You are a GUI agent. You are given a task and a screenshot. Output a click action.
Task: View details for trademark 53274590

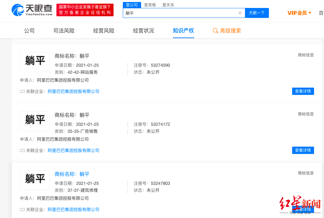pos(303,91)
